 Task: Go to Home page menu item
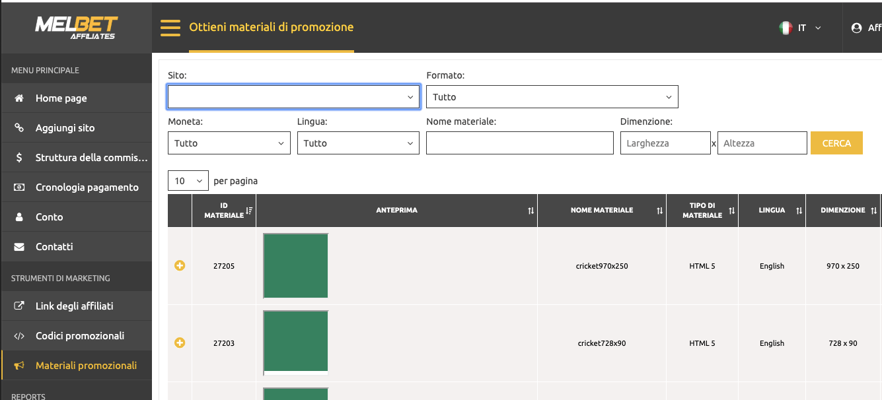point(76,98)
